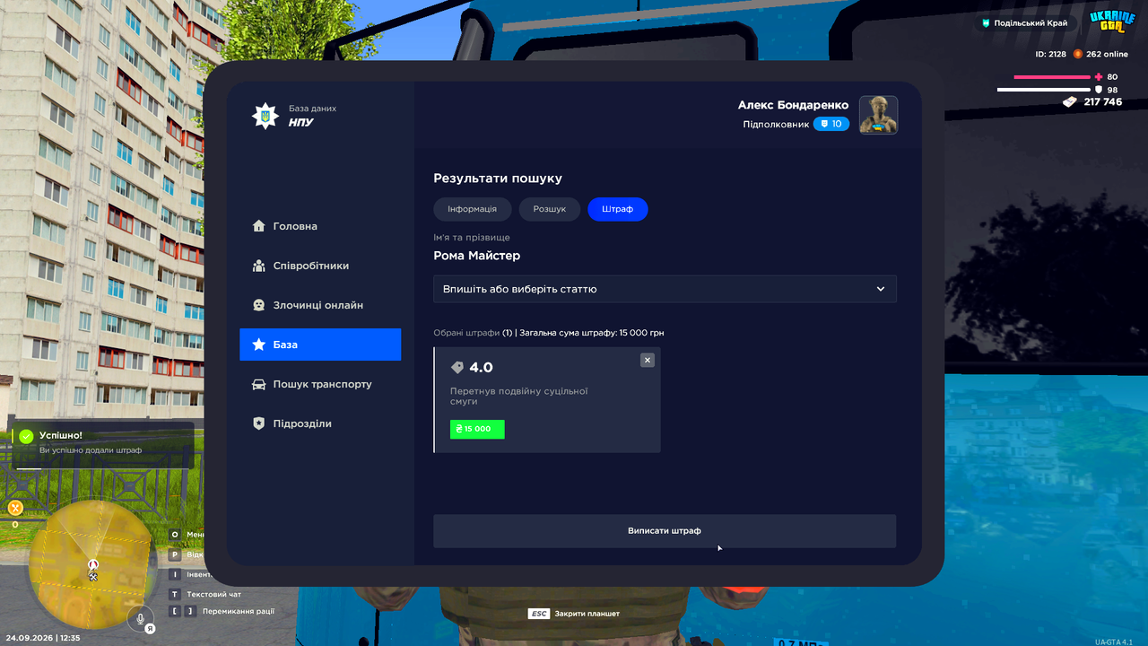Click the green ₴ 15 000 fine amount
Image resolution: width=1148 pixels, height=646 pixels.
tap(477, 429)
